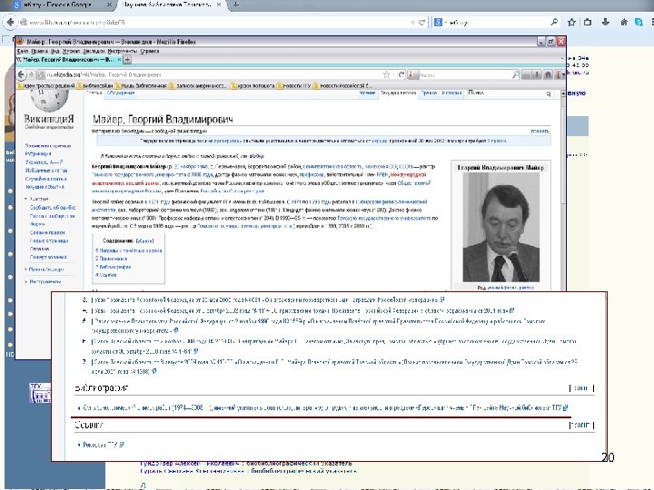Open the Вид menu in Wikipedia Firefox window
This screenshot has width=654, height=490.
[54, 51]
